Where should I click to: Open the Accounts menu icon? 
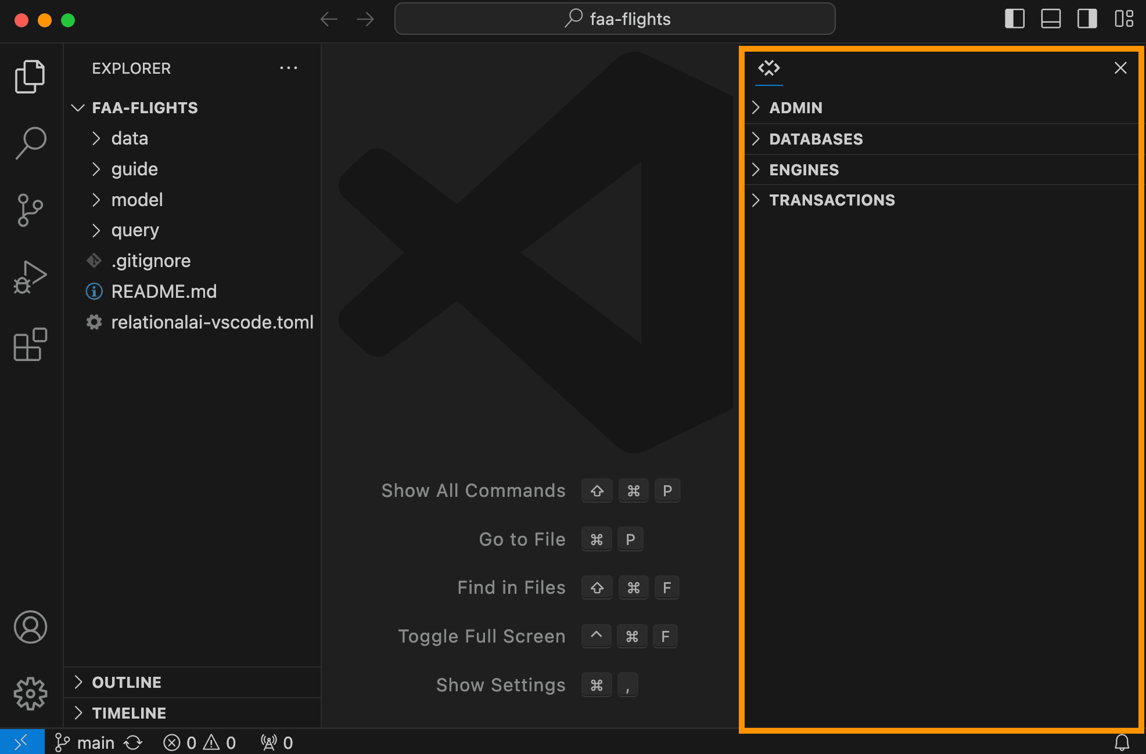click(30, 627)
